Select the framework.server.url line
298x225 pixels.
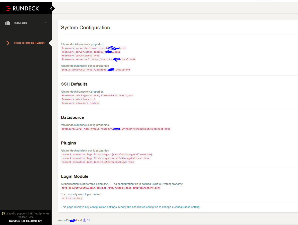(x=98, y=59)
